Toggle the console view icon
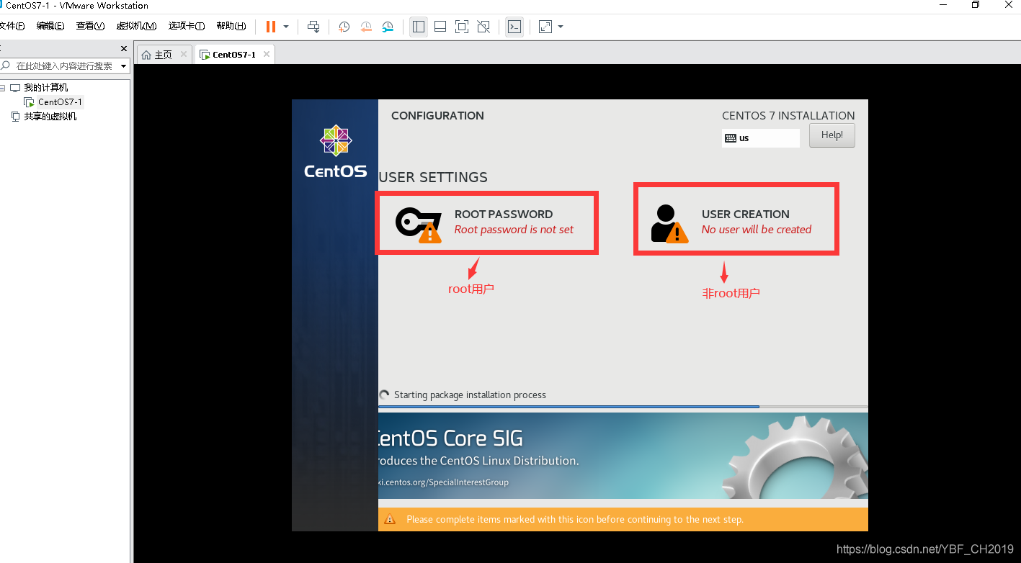The image size is (1021, 563). point(514,27)
